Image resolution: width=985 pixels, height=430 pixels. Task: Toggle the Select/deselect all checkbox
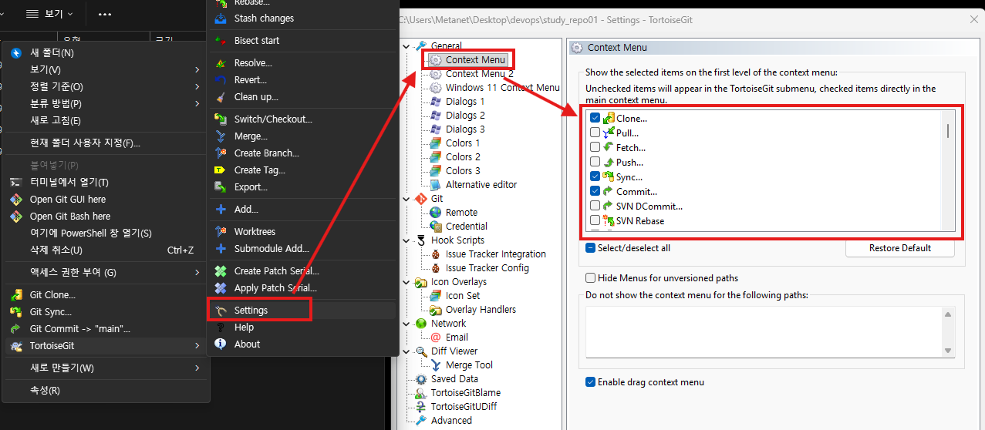point(590,248)
